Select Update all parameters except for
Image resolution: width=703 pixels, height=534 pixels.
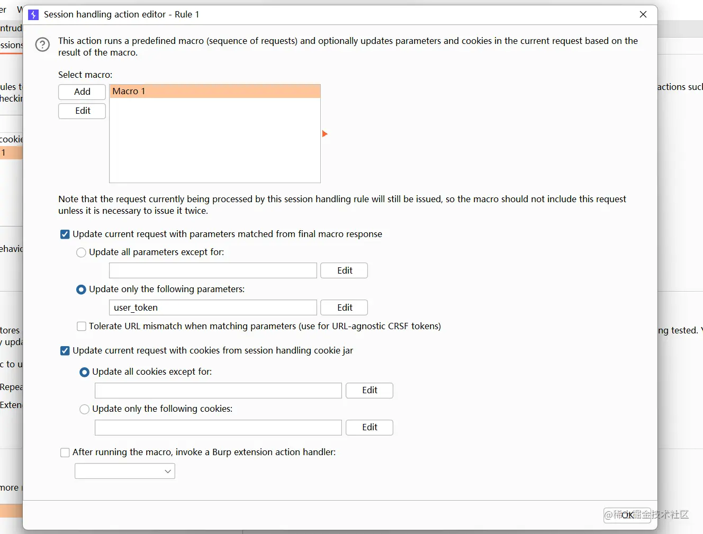pos(82,252)
